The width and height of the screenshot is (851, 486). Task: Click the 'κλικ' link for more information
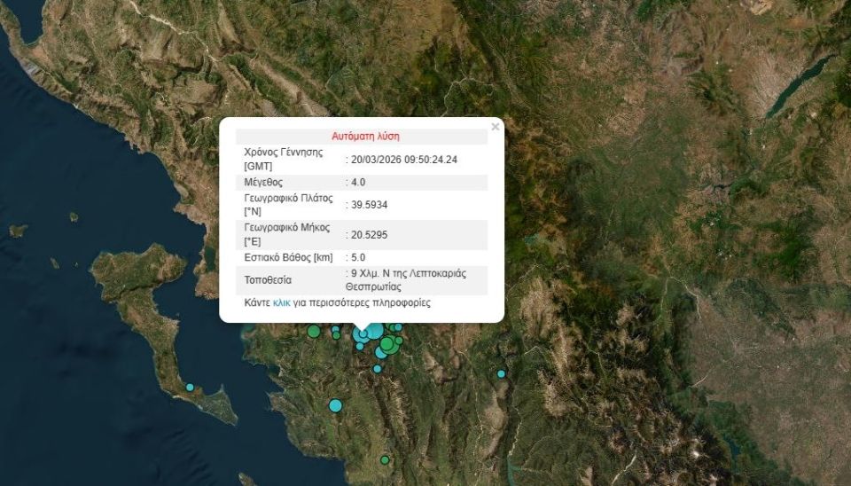click(x=281, y=302)
